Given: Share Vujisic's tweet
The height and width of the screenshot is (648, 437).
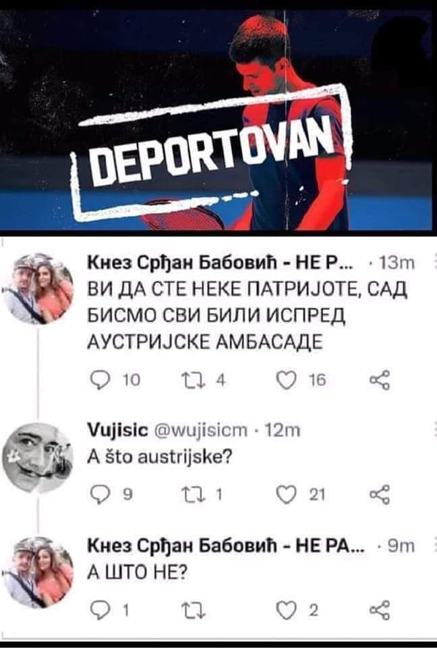Looking at the screenshot, I should click(380, 495).
